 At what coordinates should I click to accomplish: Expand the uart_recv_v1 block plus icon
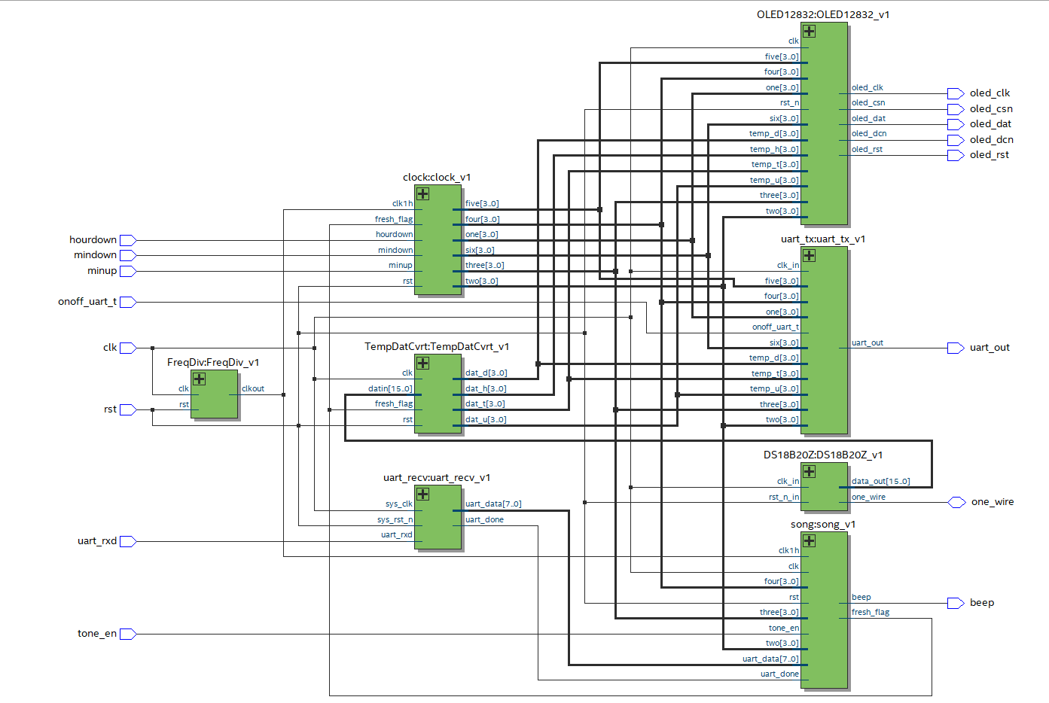click(422, 494)
